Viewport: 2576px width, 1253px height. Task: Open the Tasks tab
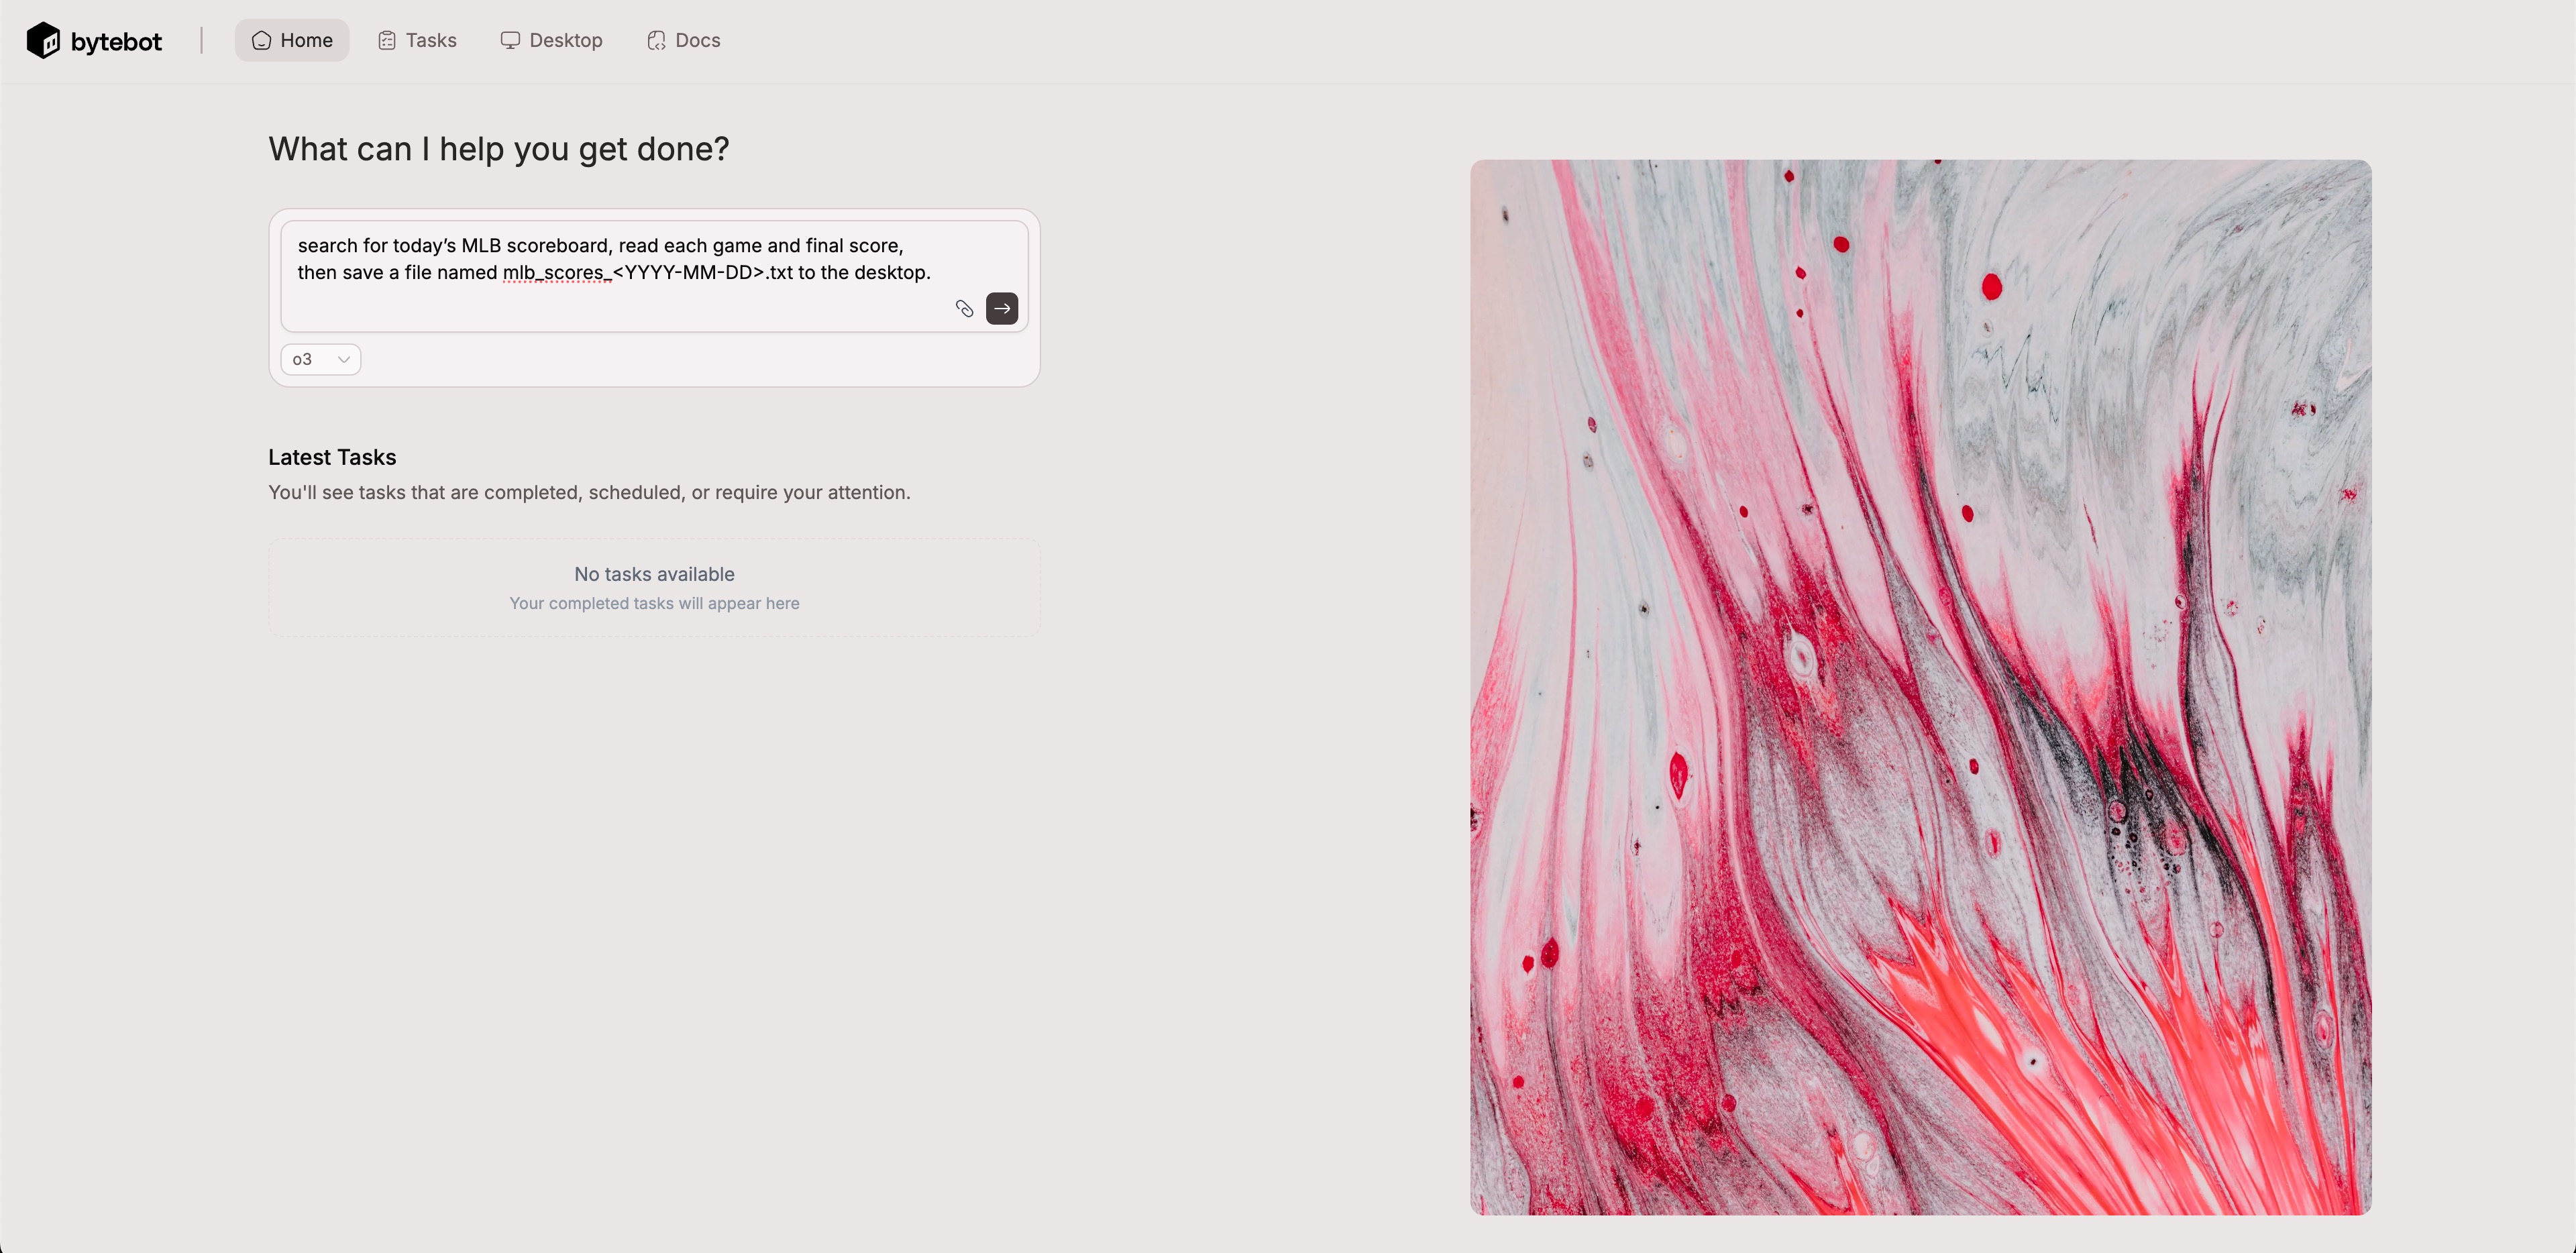tap(417, 41)
